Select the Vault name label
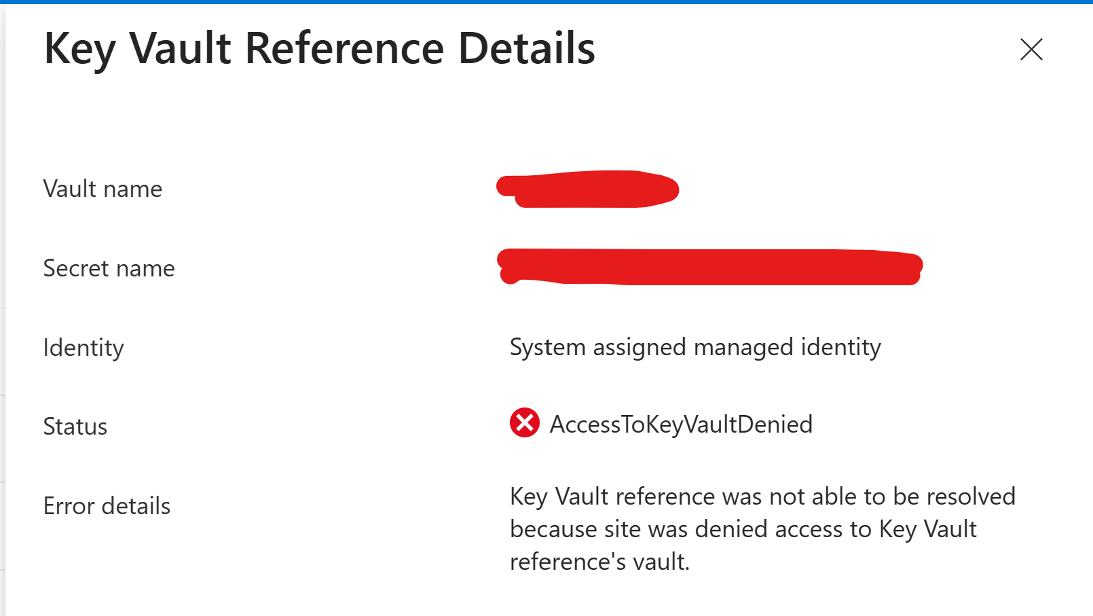The height and width of the screenshot is (616, 1093). tap(103, 189)
